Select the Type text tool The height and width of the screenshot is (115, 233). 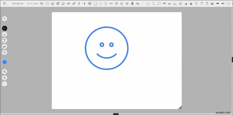(x=5, y=40)
